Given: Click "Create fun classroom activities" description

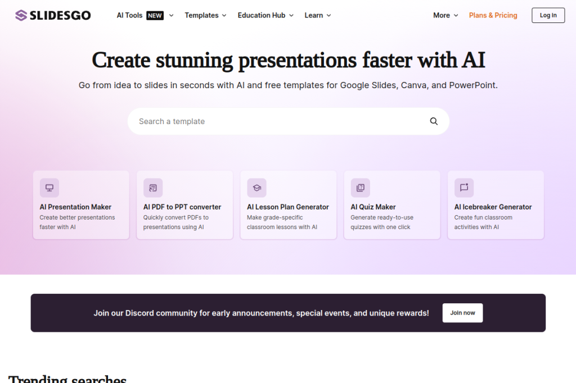Looking at the screenshot, I should [x=483, y=222].
